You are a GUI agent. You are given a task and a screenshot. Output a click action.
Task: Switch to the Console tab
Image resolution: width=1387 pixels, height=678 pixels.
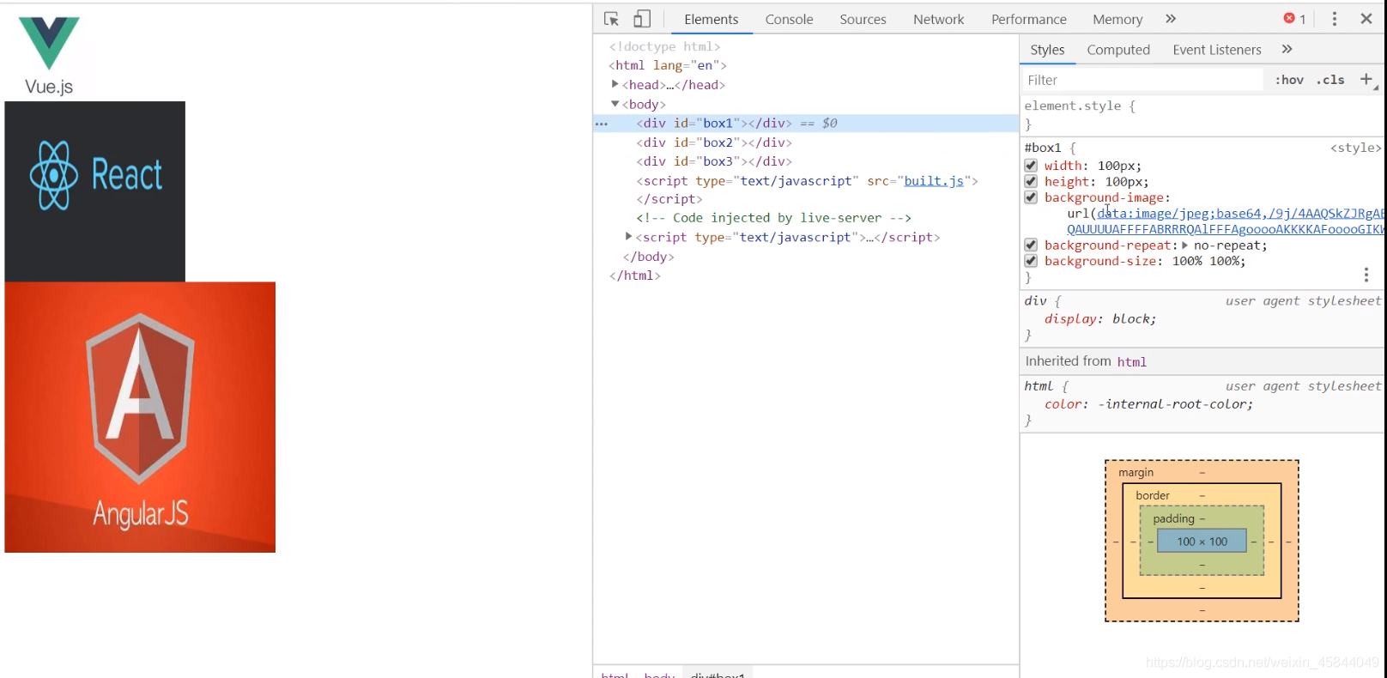(x=789, y=19)
